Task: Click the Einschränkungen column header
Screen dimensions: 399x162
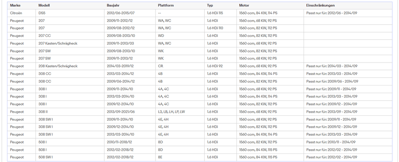Action: click(x=348, y=5)
